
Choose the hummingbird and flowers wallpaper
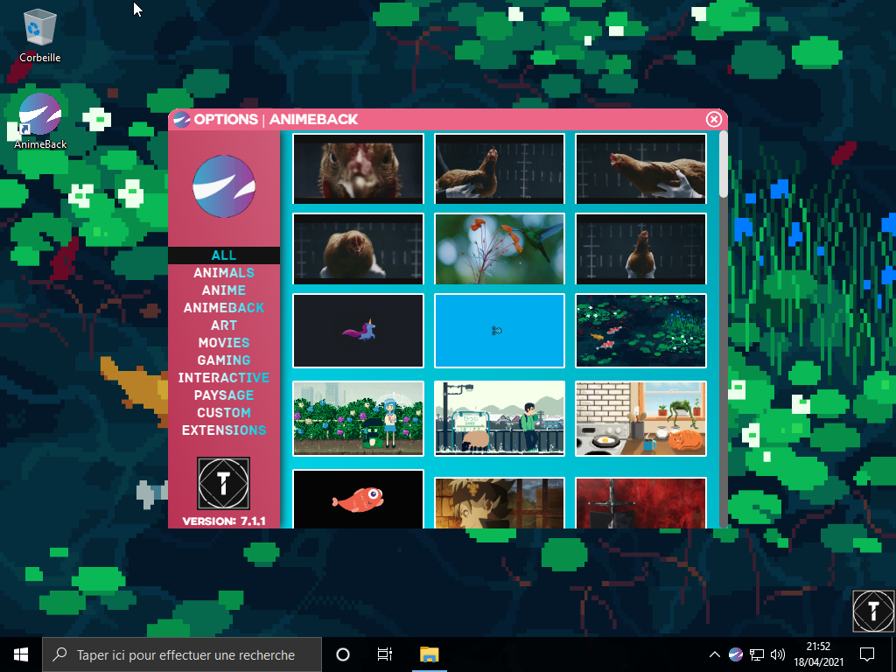click(x=500, y=249)
